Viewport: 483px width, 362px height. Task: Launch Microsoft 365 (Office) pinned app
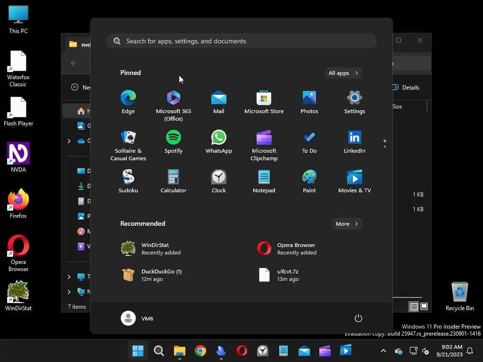coord(174,106)
